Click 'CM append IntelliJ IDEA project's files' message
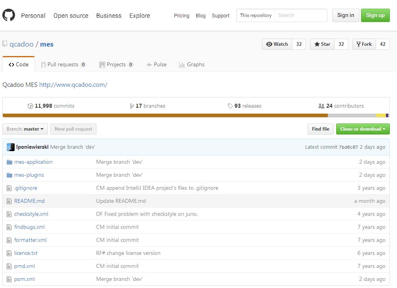397x288 pixels. click(x=157, y=188)
